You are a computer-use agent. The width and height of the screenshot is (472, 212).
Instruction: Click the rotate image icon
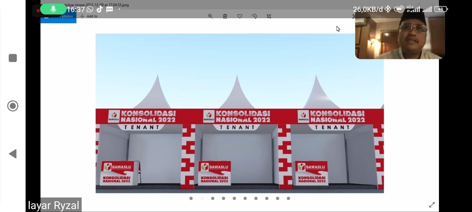254,16
